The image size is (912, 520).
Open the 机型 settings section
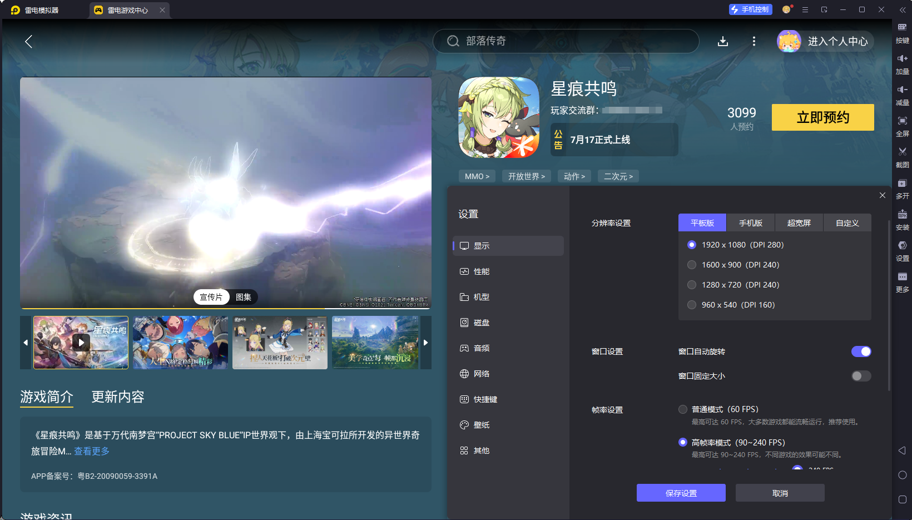click(x=508, y=297)
